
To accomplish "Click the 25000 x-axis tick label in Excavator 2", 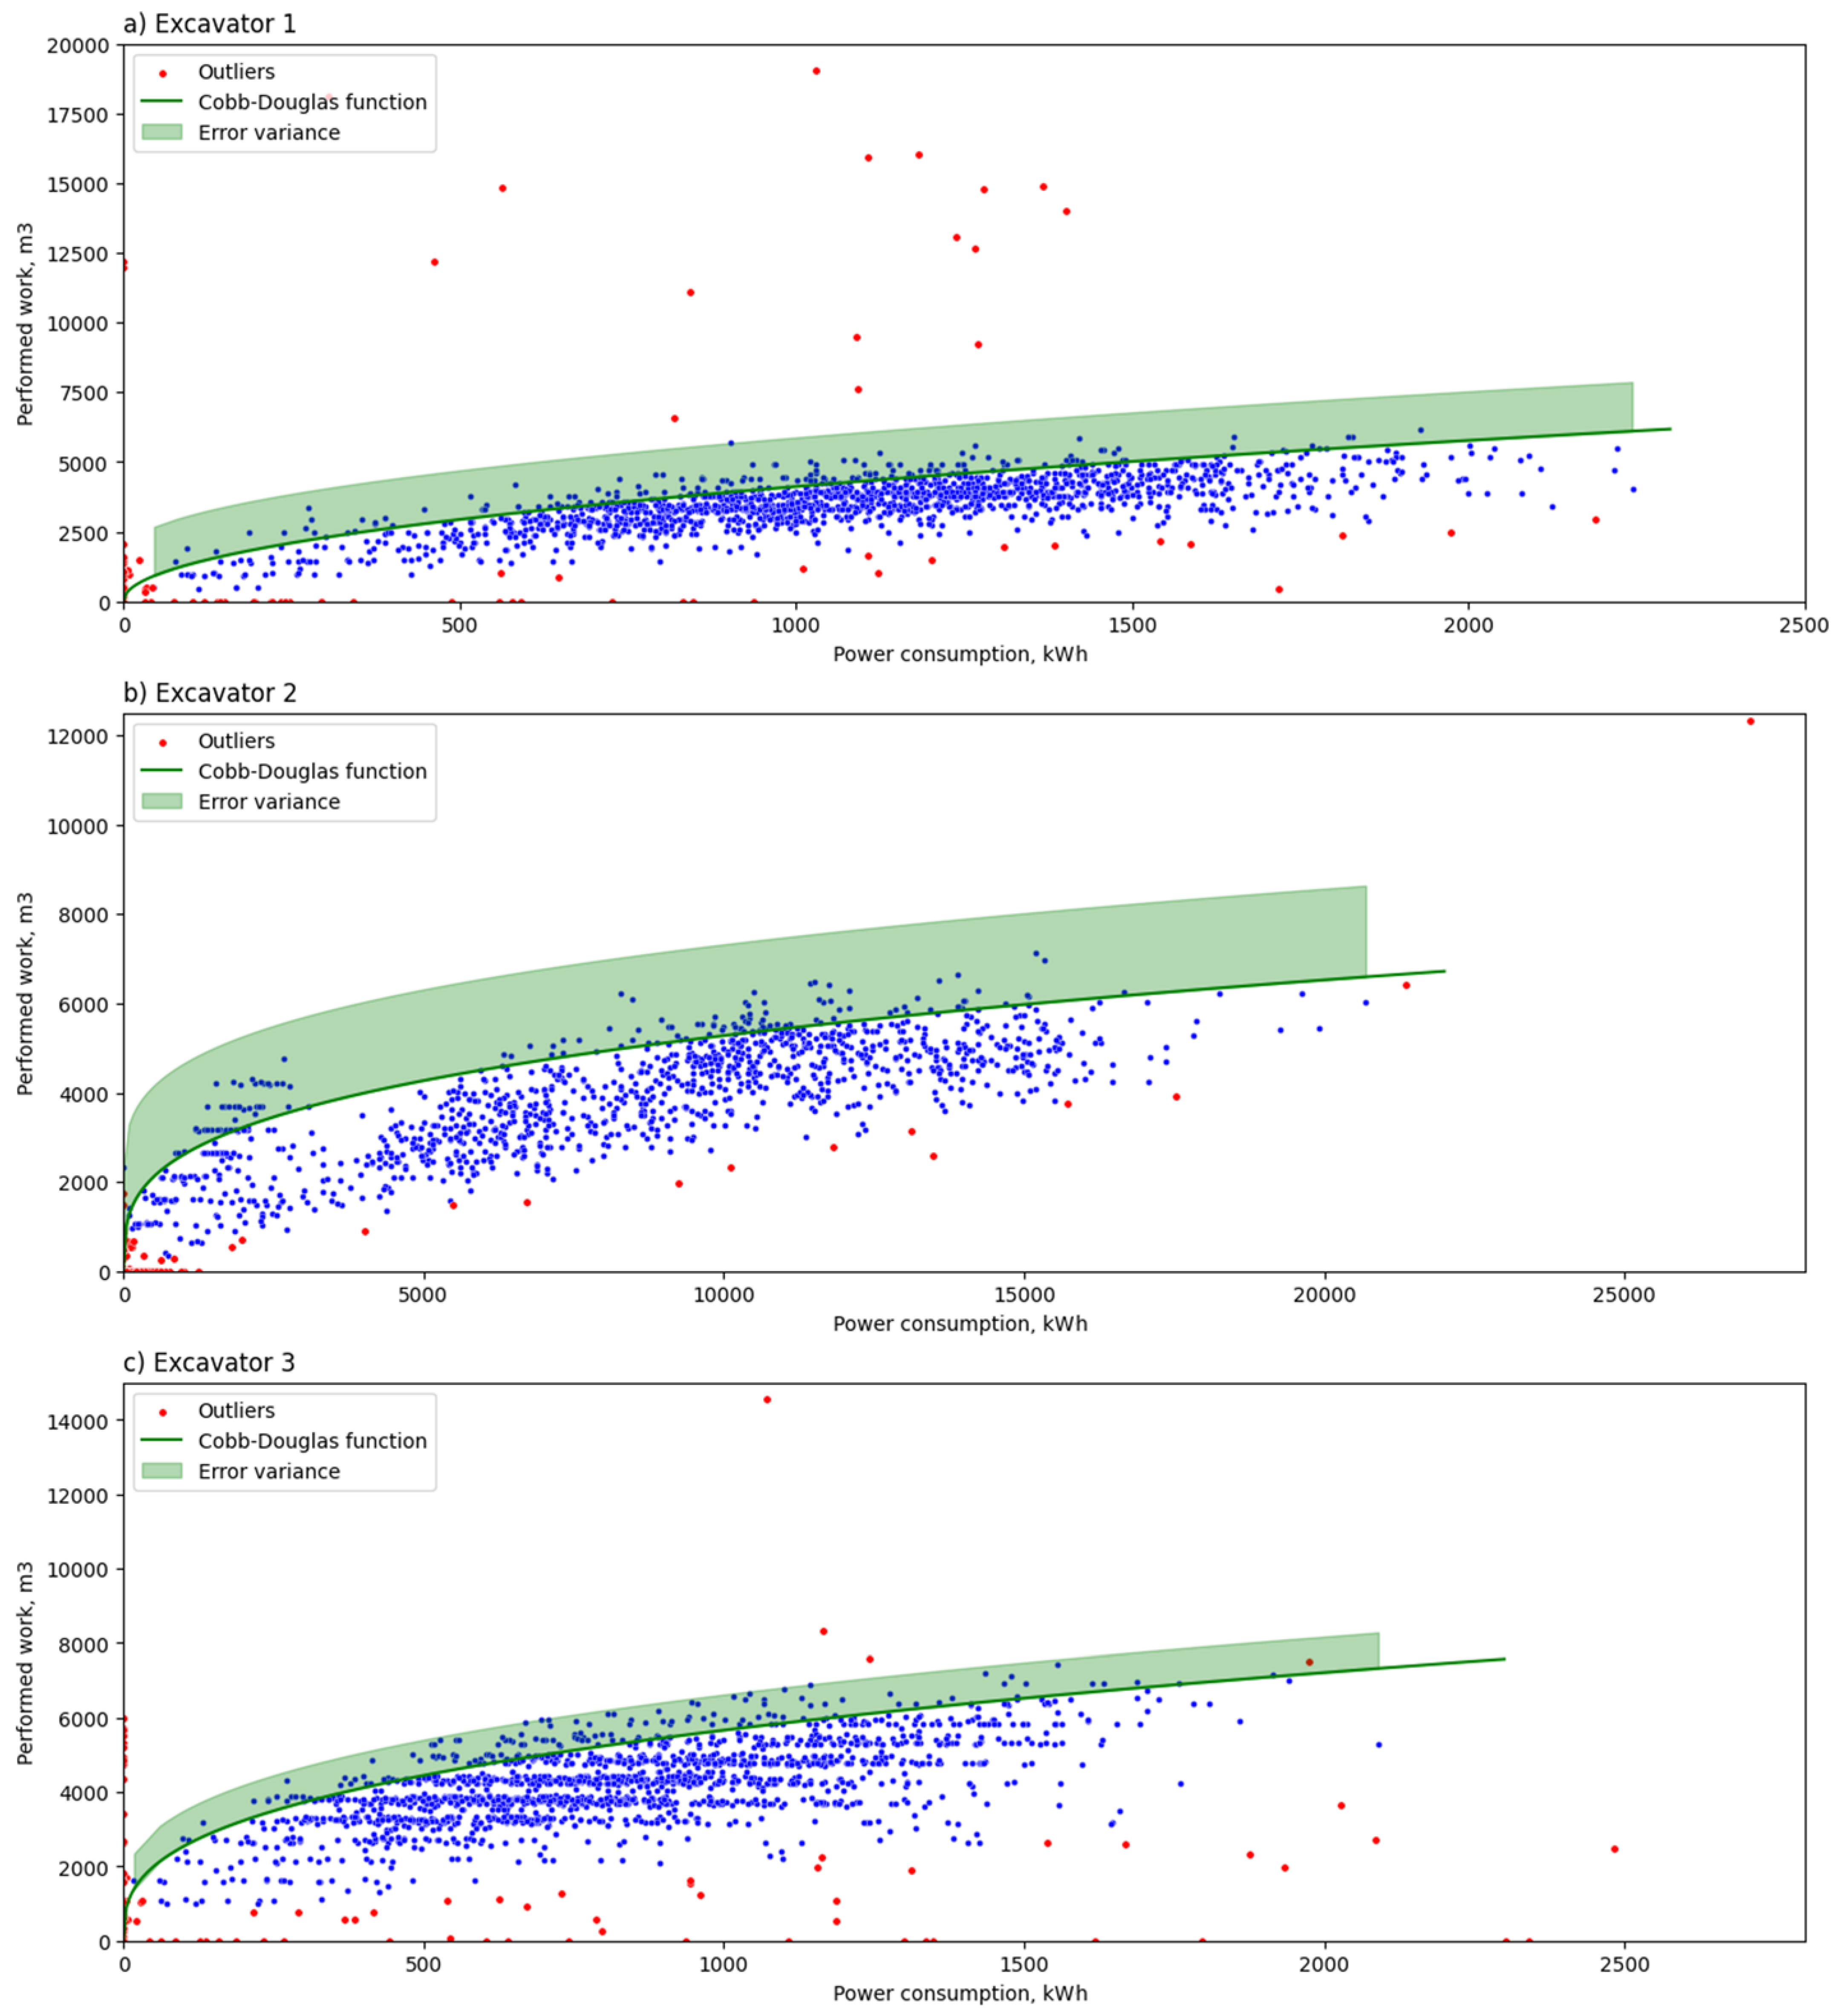I will tap(1624, 1296).
